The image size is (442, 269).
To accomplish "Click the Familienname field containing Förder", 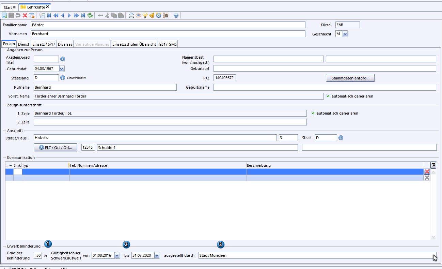I will click(x=168, y=25).
